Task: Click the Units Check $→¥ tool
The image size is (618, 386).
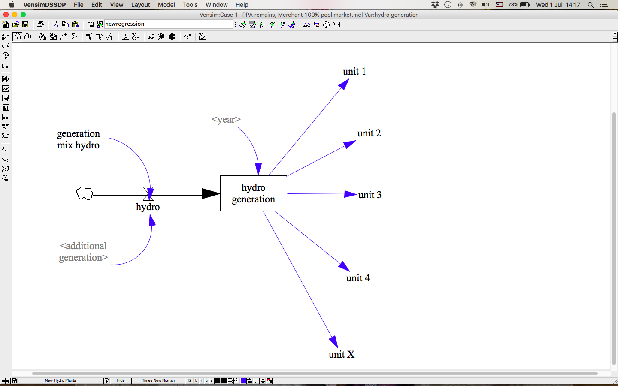Action: pos(6,149)
